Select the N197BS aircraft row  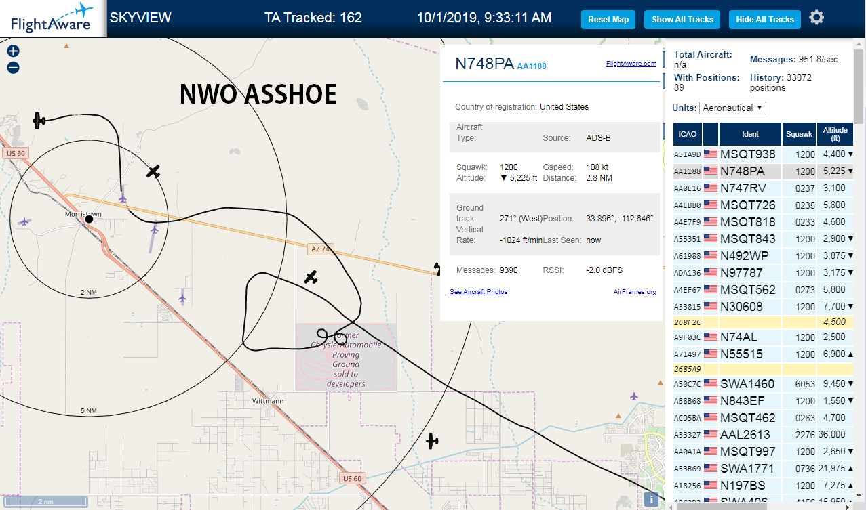pyautogui.click(x=764, y=486)
